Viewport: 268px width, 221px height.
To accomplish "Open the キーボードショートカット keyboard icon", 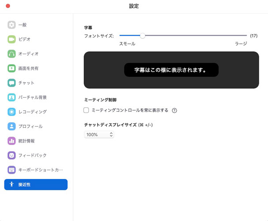I will click(x=11, y=170).
